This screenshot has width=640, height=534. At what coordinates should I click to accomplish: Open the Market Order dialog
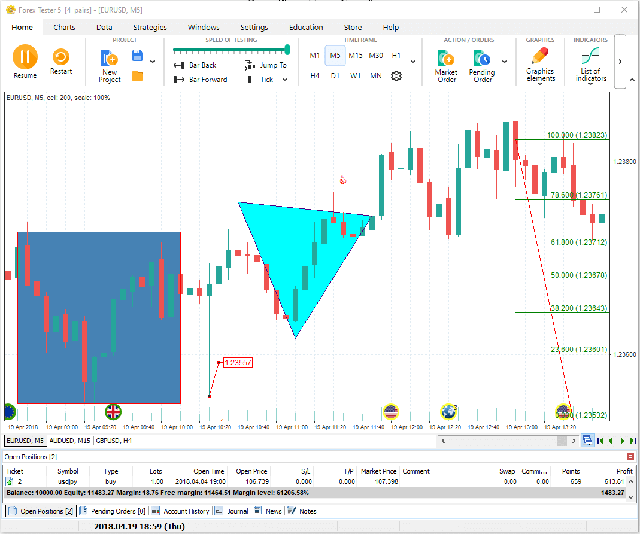(446, 58)
